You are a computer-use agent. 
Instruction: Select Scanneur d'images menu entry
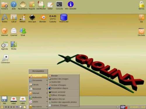(x=64, y=105)
